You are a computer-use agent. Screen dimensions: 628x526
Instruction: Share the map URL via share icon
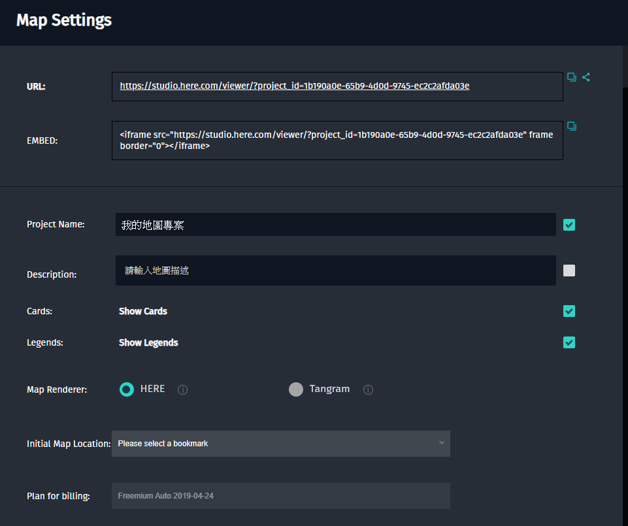pos(586,77)
